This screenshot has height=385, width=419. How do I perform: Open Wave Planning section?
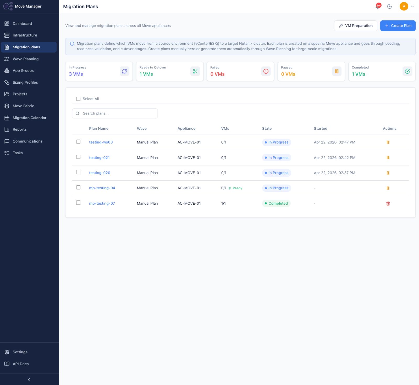click(29, 59)
